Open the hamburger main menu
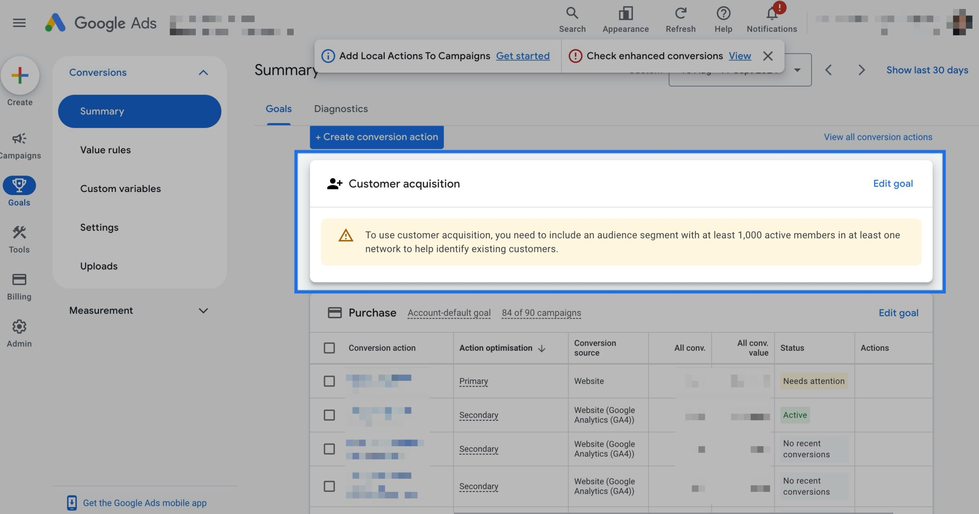Viewport: 979px width, 514px height. [x=19, y=23]
